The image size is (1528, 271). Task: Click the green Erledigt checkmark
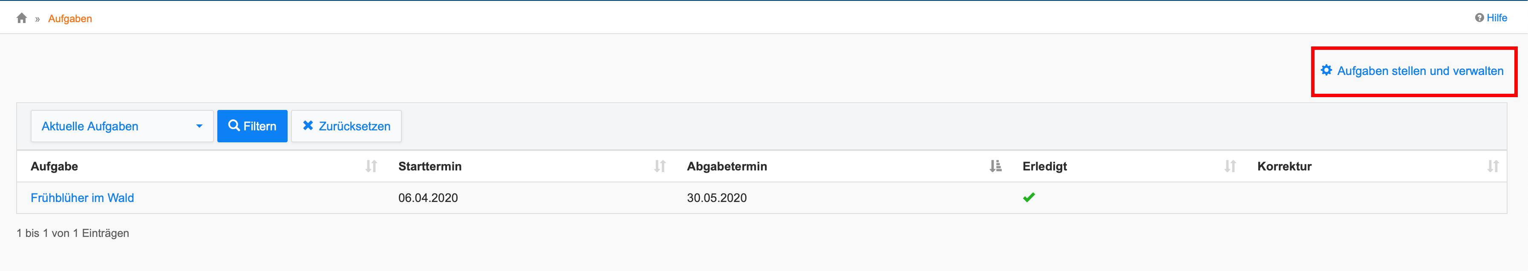1029,197
